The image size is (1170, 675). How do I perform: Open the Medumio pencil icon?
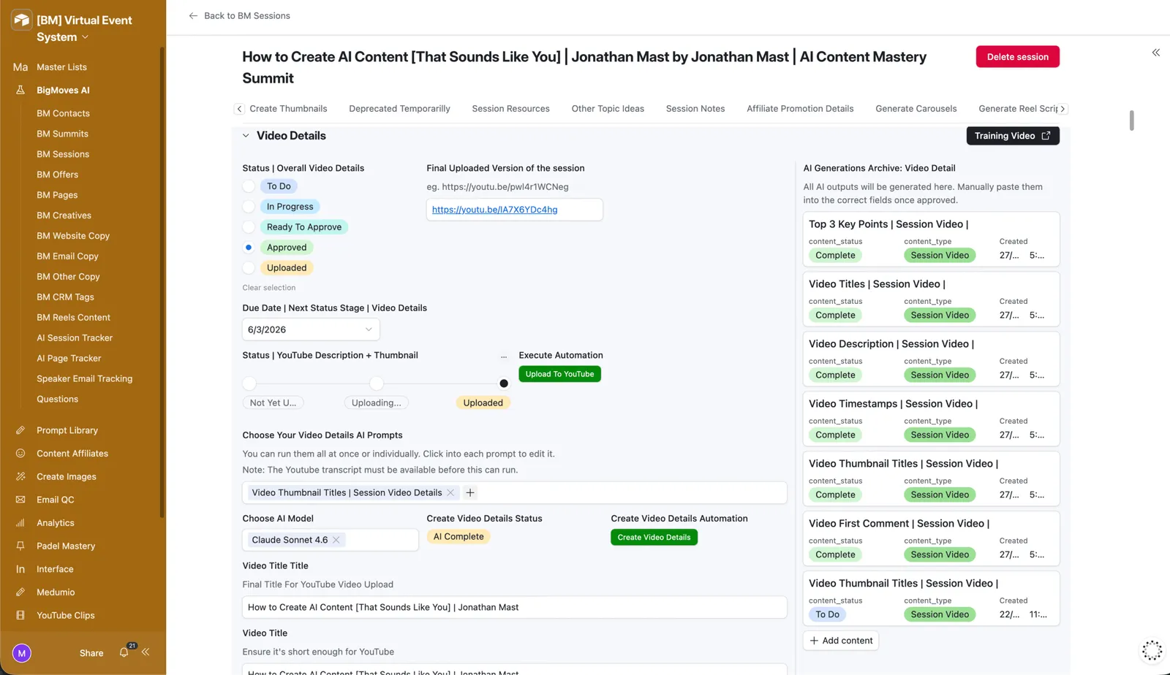coord(20,592)
